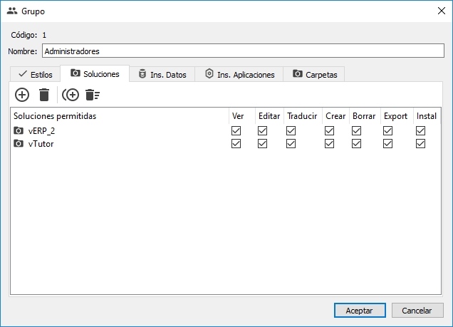Click the add all solutions icon
Image resolution: width=453 pixels, height=327 pixels.
[71, 95]
